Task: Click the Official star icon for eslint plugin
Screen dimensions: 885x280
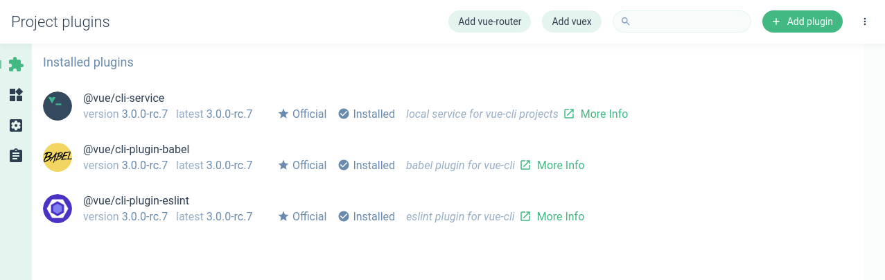Action: [x=283, y=216]
